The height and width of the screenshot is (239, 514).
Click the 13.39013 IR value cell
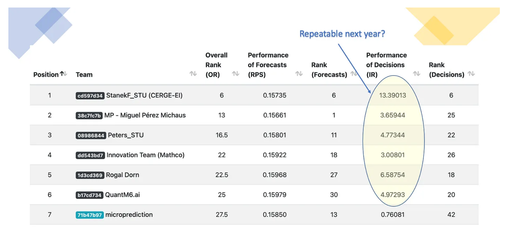392,95
